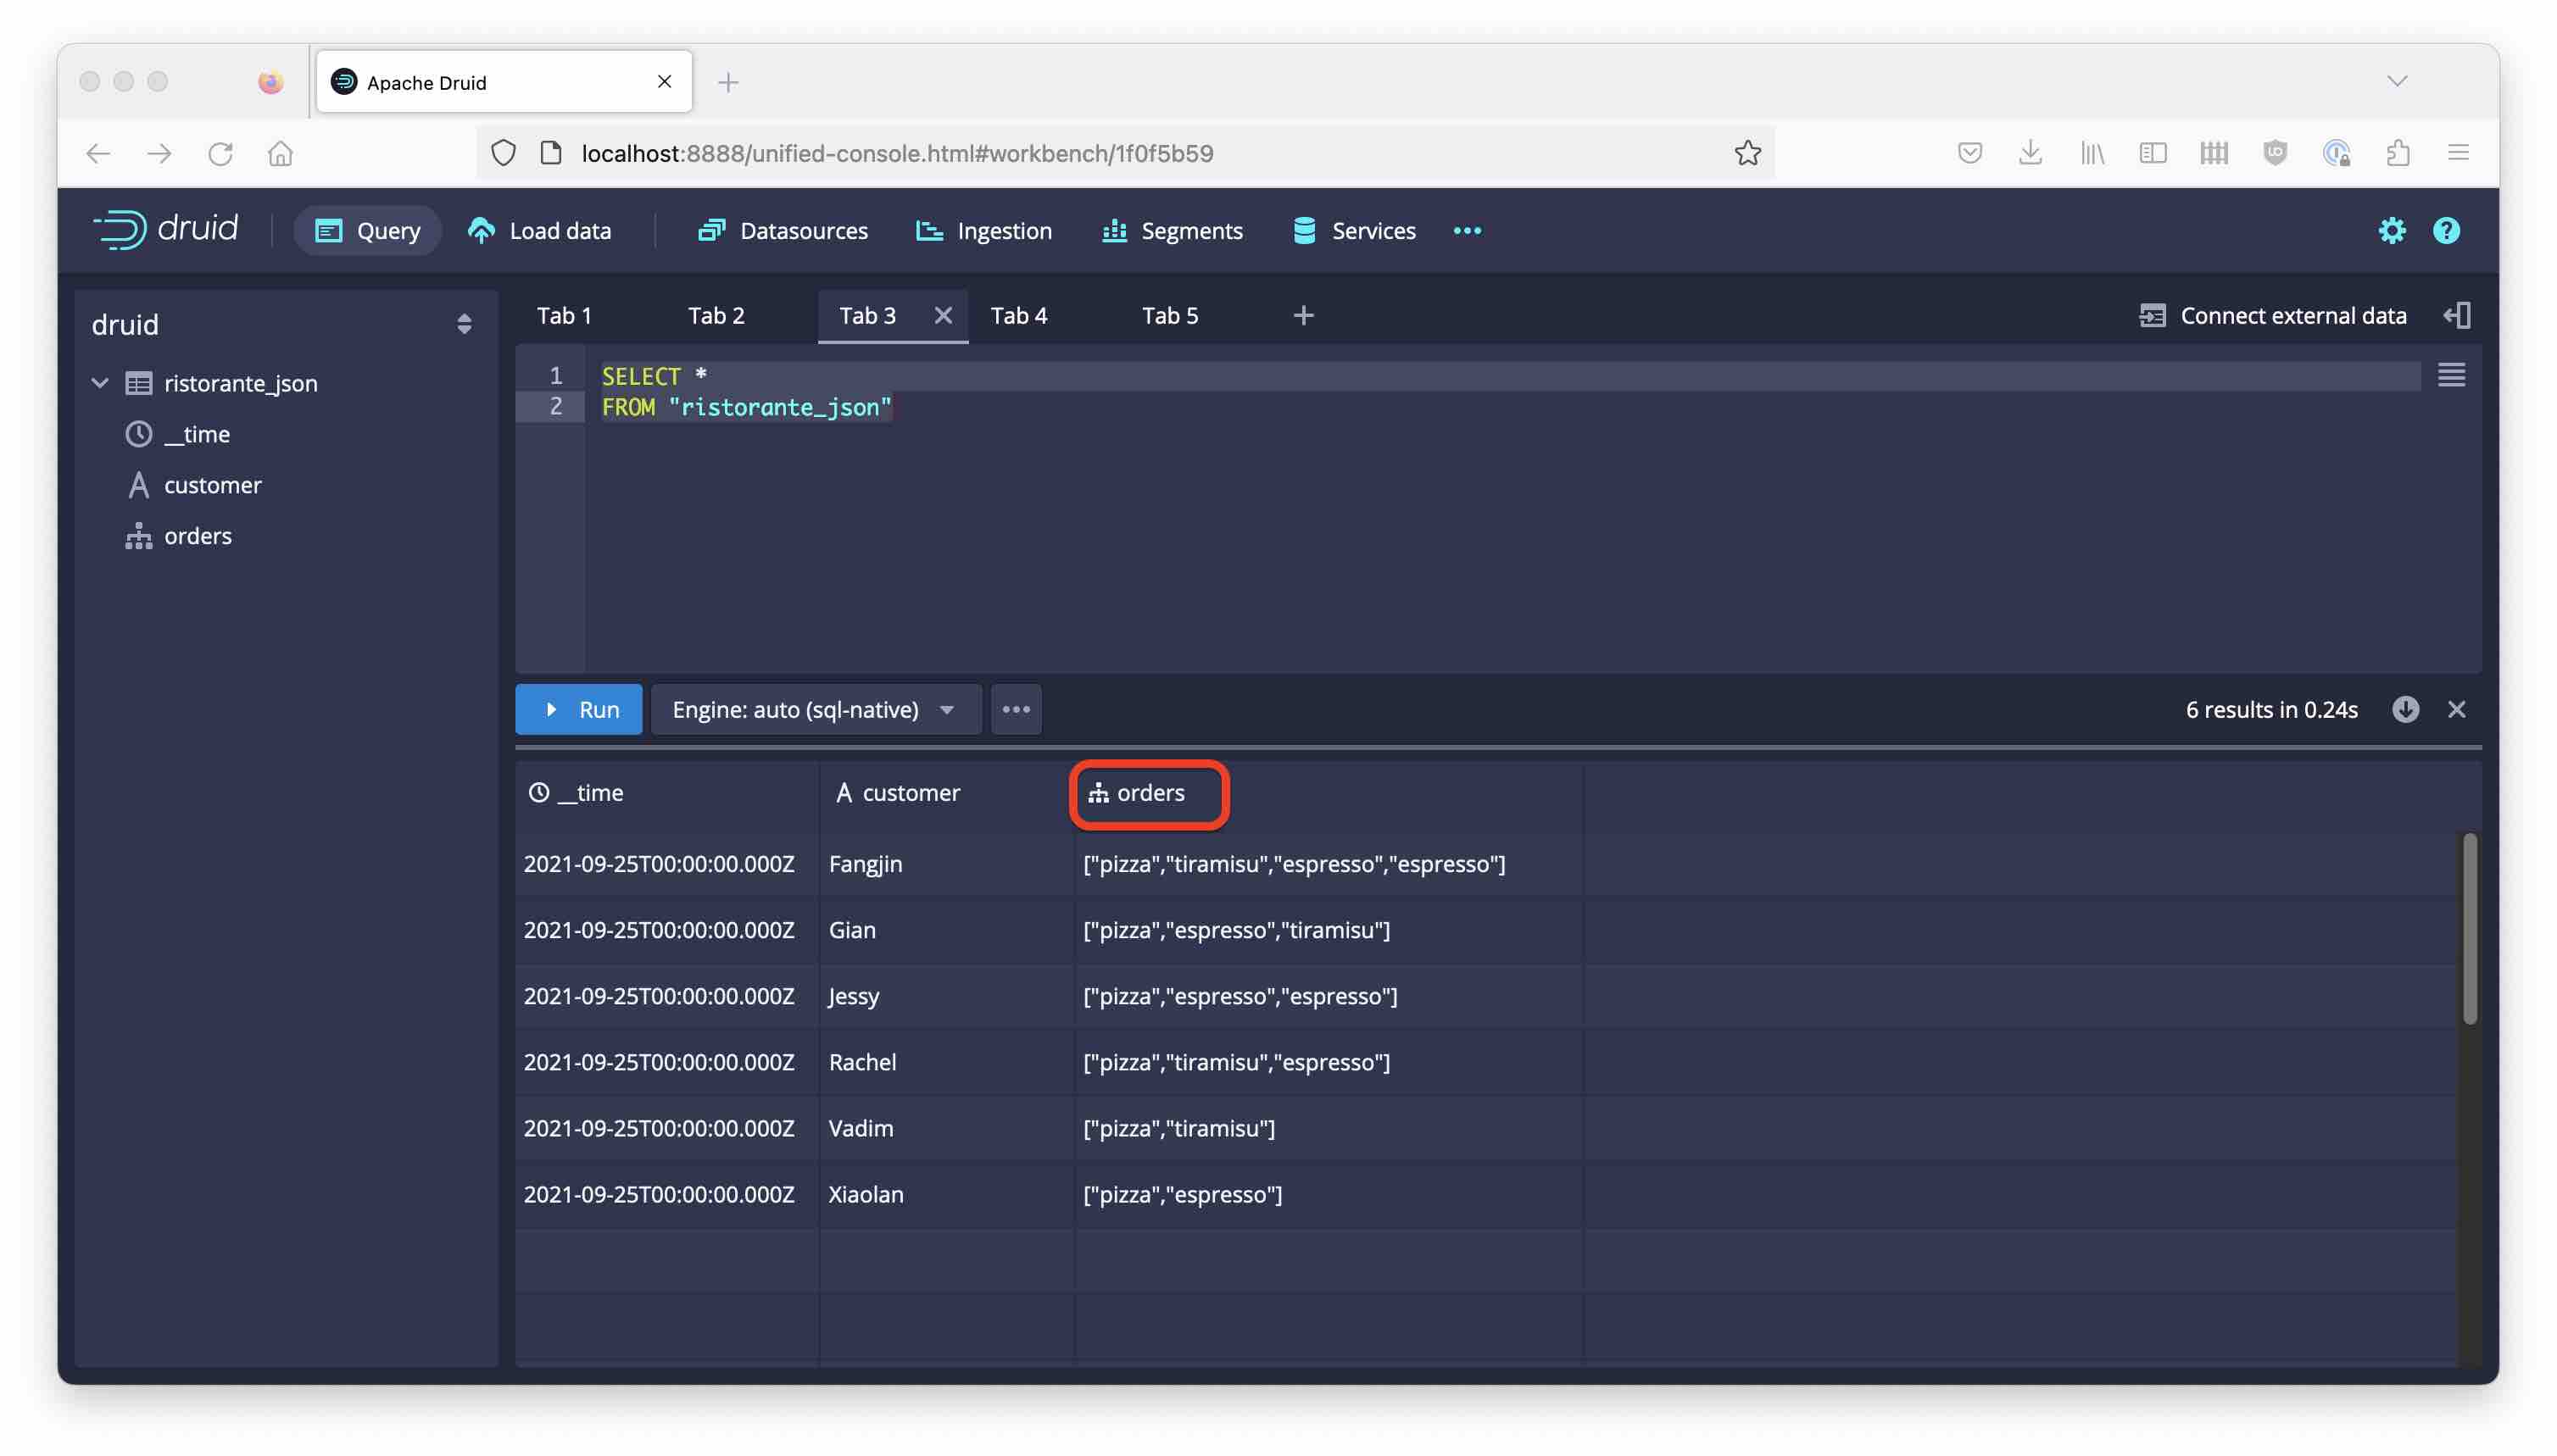Collapse the panel with the right-edge icon

coord(2457,316)
